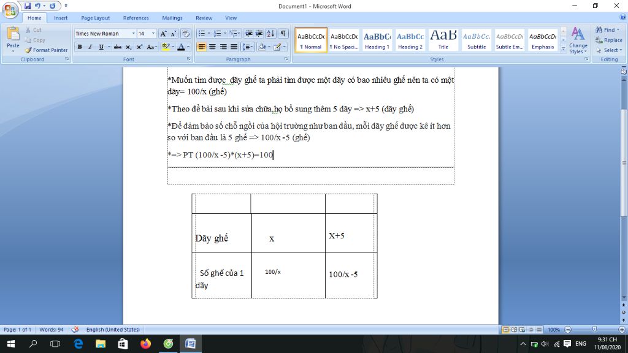Copy the selection to clipboard
The image size is (628, 353).
[35, 40]
